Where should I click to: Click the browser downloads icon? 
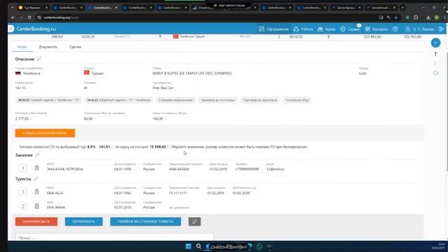[x=428, y=17]
